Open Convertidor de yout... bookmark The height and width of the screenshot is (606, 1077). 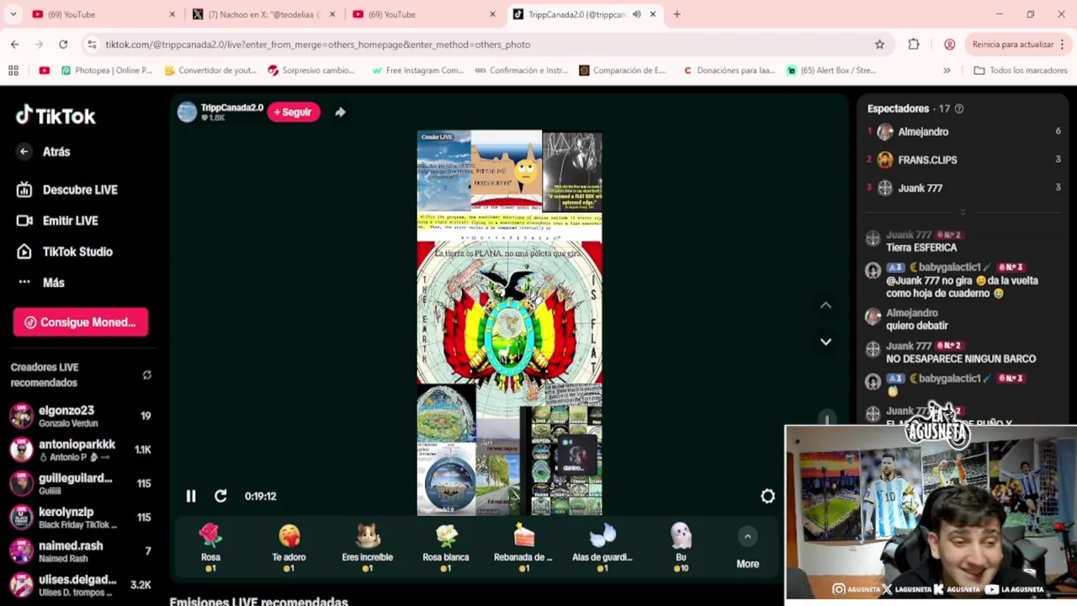click(x=210, y=71)
